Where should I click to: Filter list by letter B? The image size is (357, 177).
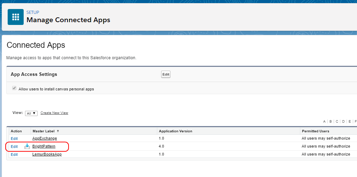(x=331, y=122)
